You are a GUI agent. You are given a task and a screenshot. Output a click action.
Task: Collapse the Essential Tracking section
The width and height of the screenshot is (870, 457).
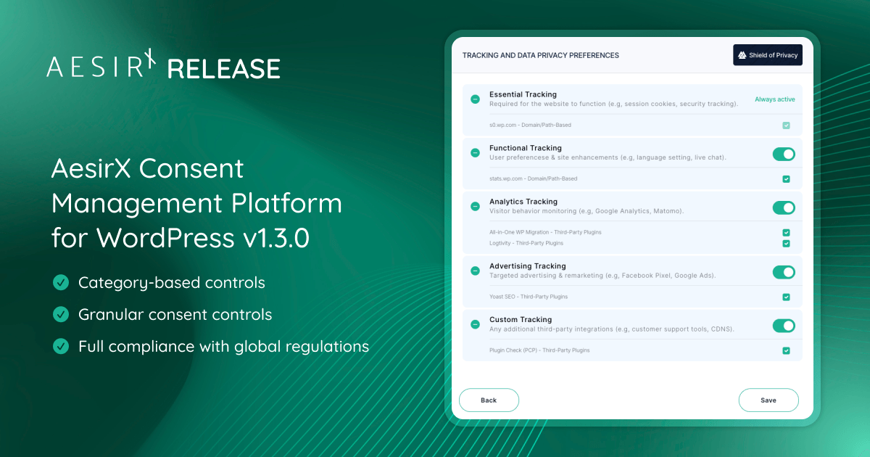pos(475,99)
